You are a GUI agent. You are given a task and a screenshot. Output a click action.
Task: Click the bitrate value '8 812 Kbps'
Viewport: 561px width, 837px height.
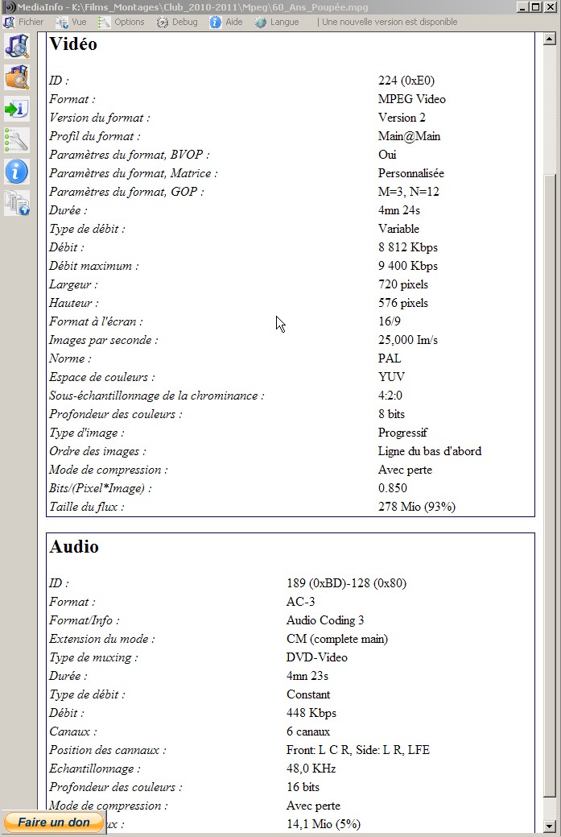(408, 247)
